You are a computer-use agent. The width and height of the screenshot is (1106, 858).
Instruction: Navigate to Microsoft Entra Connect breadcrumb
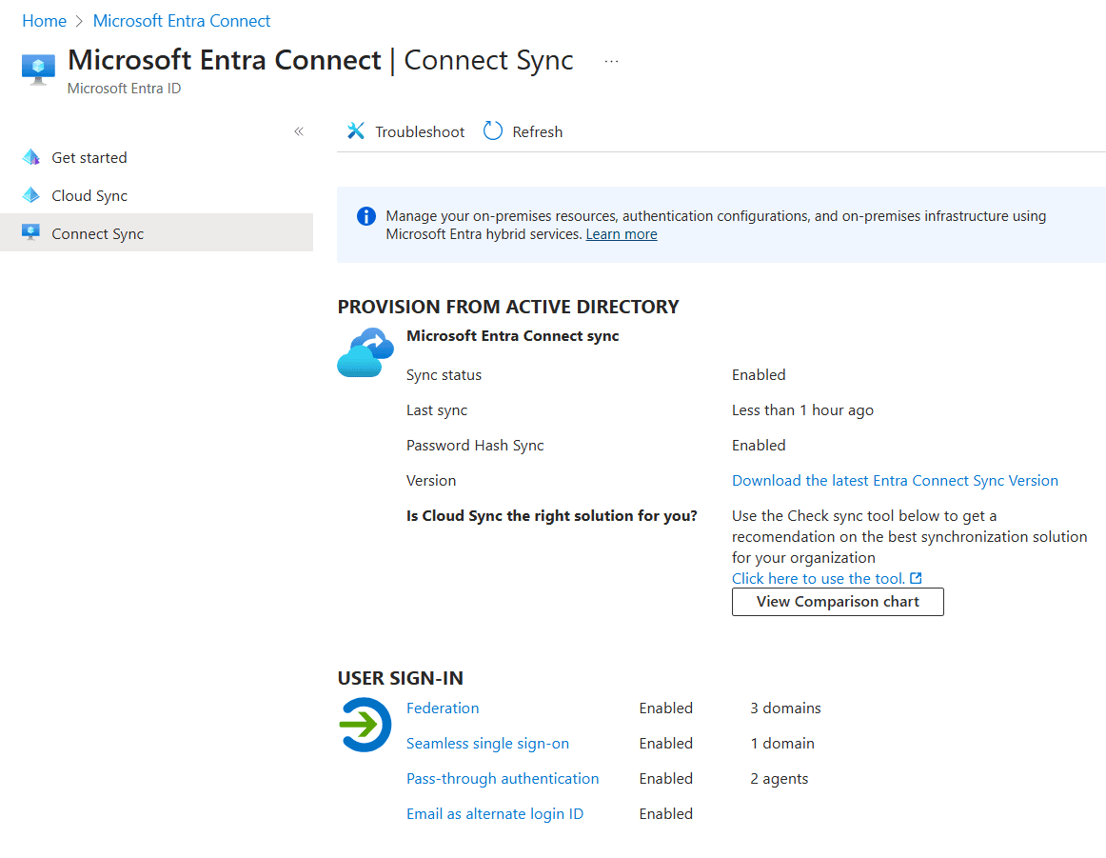(x=182, y=21)
